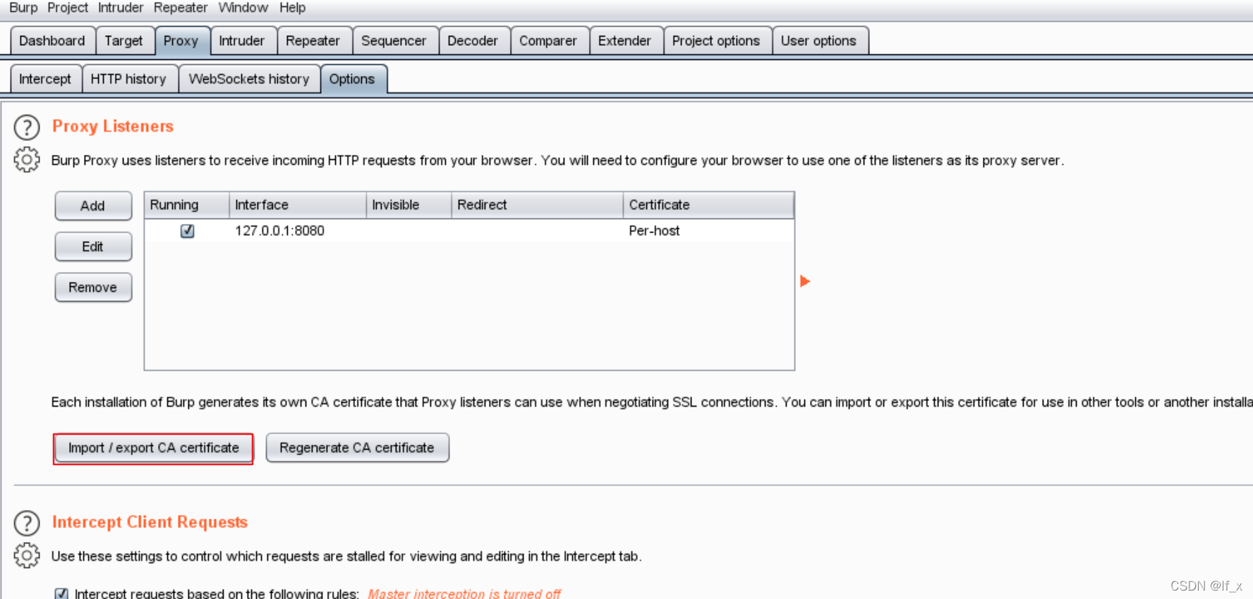Switch to the Target tab
Viewport: 1253px width, 599px height.
coord(123,41)
